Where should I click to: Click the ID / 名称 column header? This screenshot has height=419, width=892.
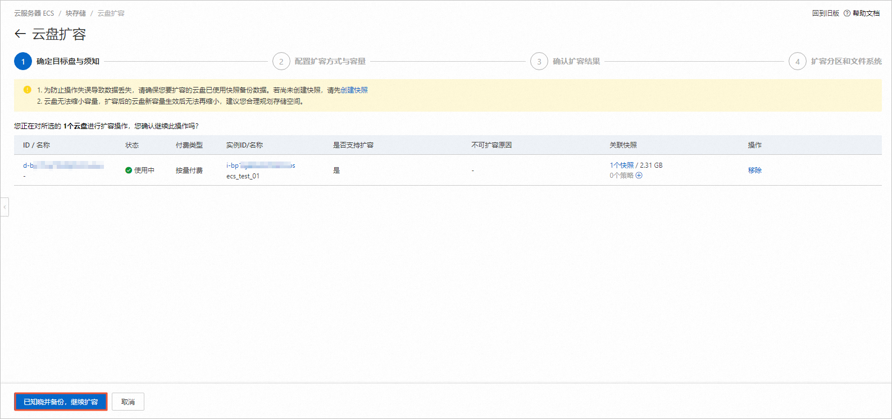[x=37, y=145]
